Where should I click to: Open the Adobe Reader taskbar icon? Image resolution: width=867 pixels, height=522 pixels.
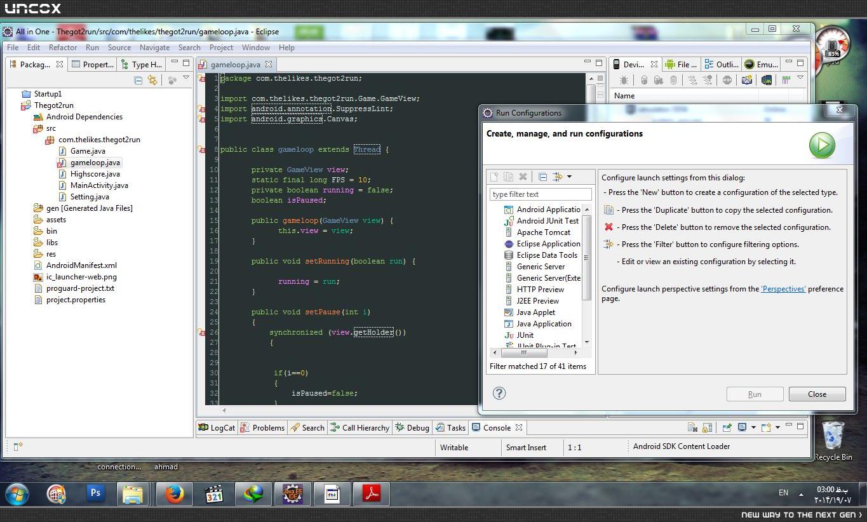372,493
